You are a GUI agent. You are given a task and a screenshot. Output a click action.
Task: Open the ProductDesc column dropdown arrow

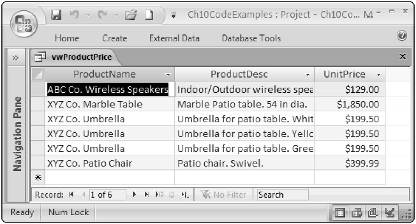coord(308,75)
